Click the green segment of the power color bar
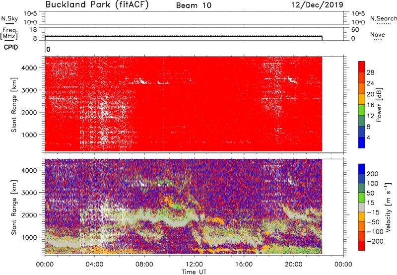 362,110
